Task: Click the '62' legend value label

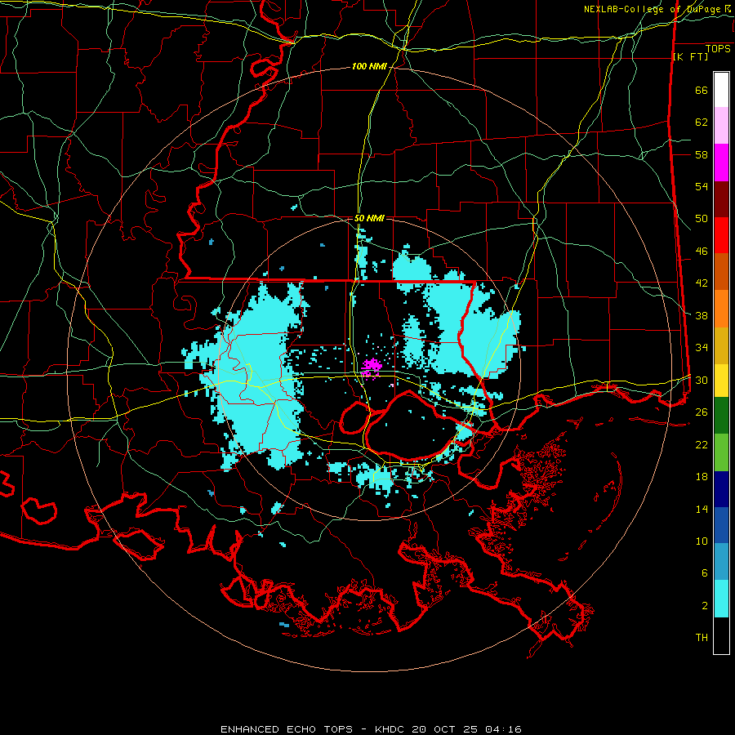Action: pyautogui.click(x=702, y=122)
